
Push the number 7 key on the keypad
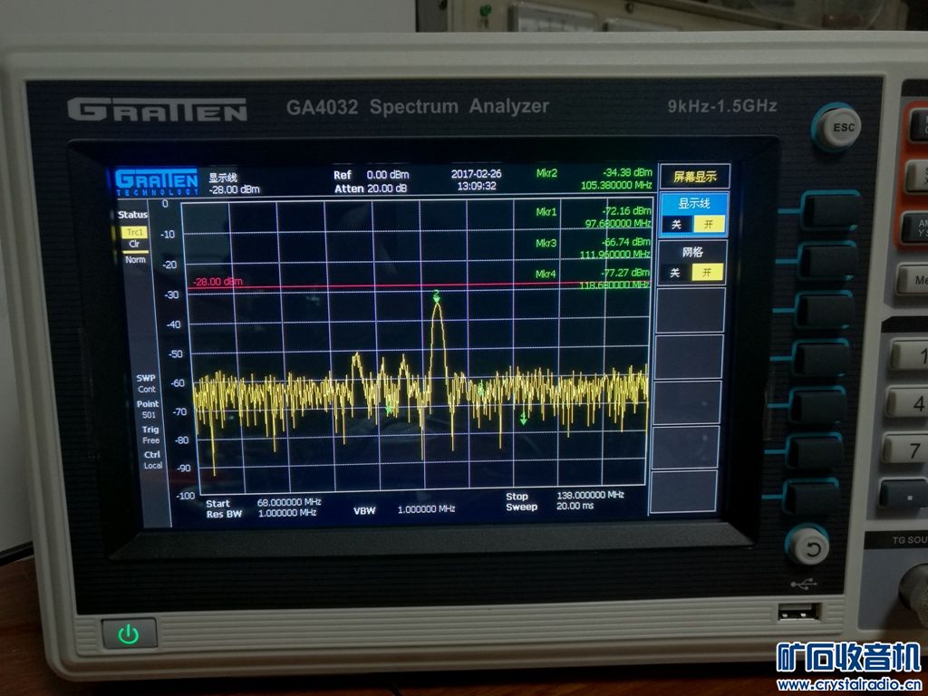(905, 449)
